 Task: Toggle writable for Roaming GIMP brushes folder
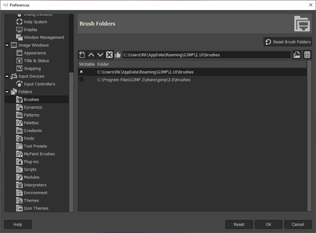point(81,72)
